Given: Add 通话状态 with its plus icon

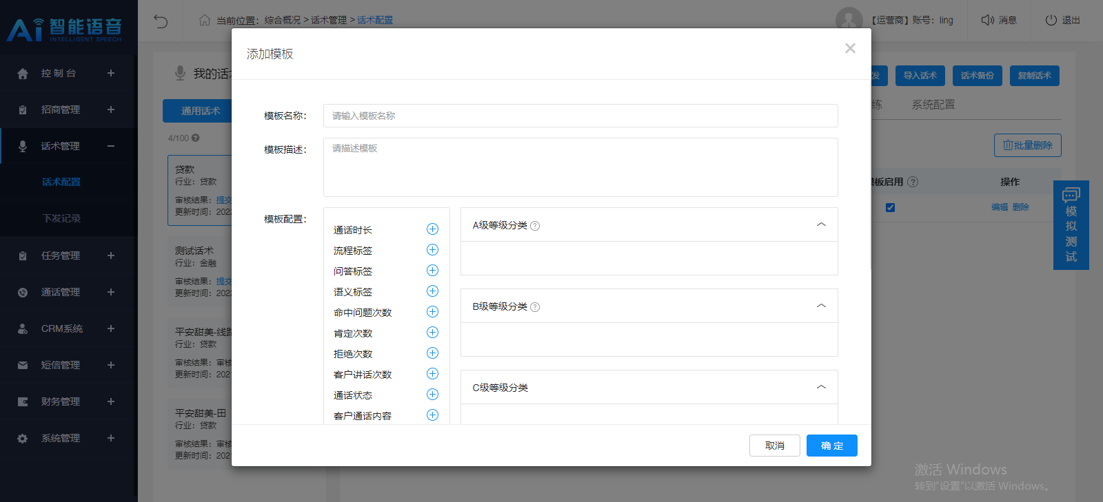Looking at the screenshot, I should coord(432,395).
